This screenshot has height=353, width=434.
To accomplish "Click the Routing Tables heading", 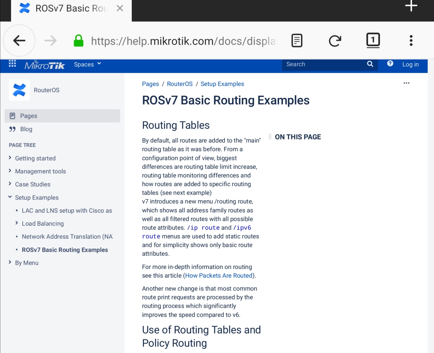I will (x=176, y=125).
